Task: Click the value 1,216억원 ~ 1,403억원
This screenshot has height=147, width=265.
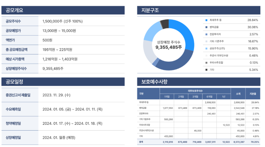Action: pyautogui.click(x=60, y=59)
